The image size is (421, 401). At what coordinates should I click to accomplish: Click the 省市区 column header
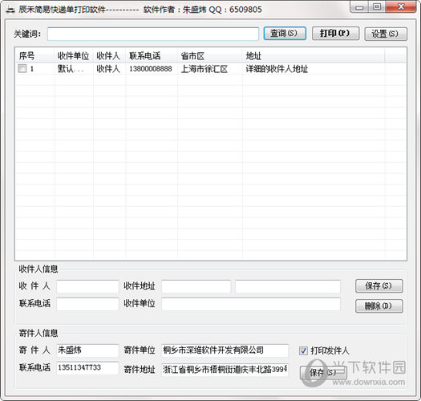(x=209, y=56)
